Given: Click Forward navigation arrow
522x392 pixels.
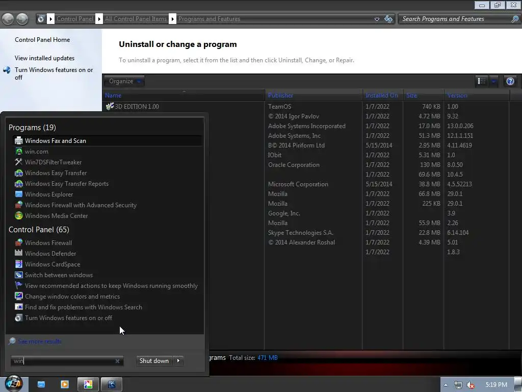Looking at the screenshot, I should pyautogui.click(x=22, y=19).
